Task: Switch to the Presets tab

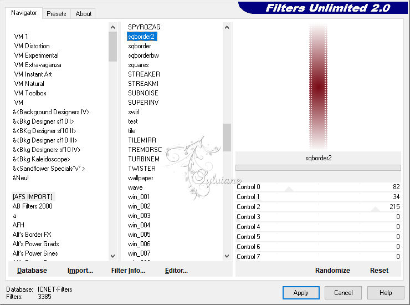Action: 56,14
